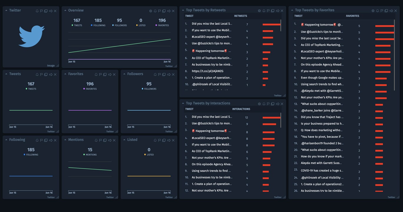Click the scrollbar in Top Tweets by Favorites
This screenshot has height=212, width=403.
(394, 55)
